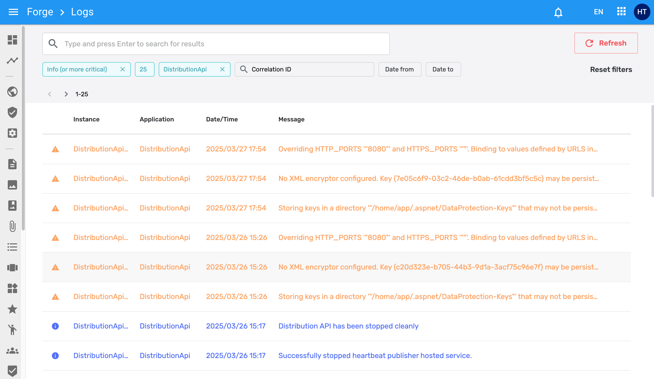Open the Date from picker
The image size is (654, 379).
400,69
